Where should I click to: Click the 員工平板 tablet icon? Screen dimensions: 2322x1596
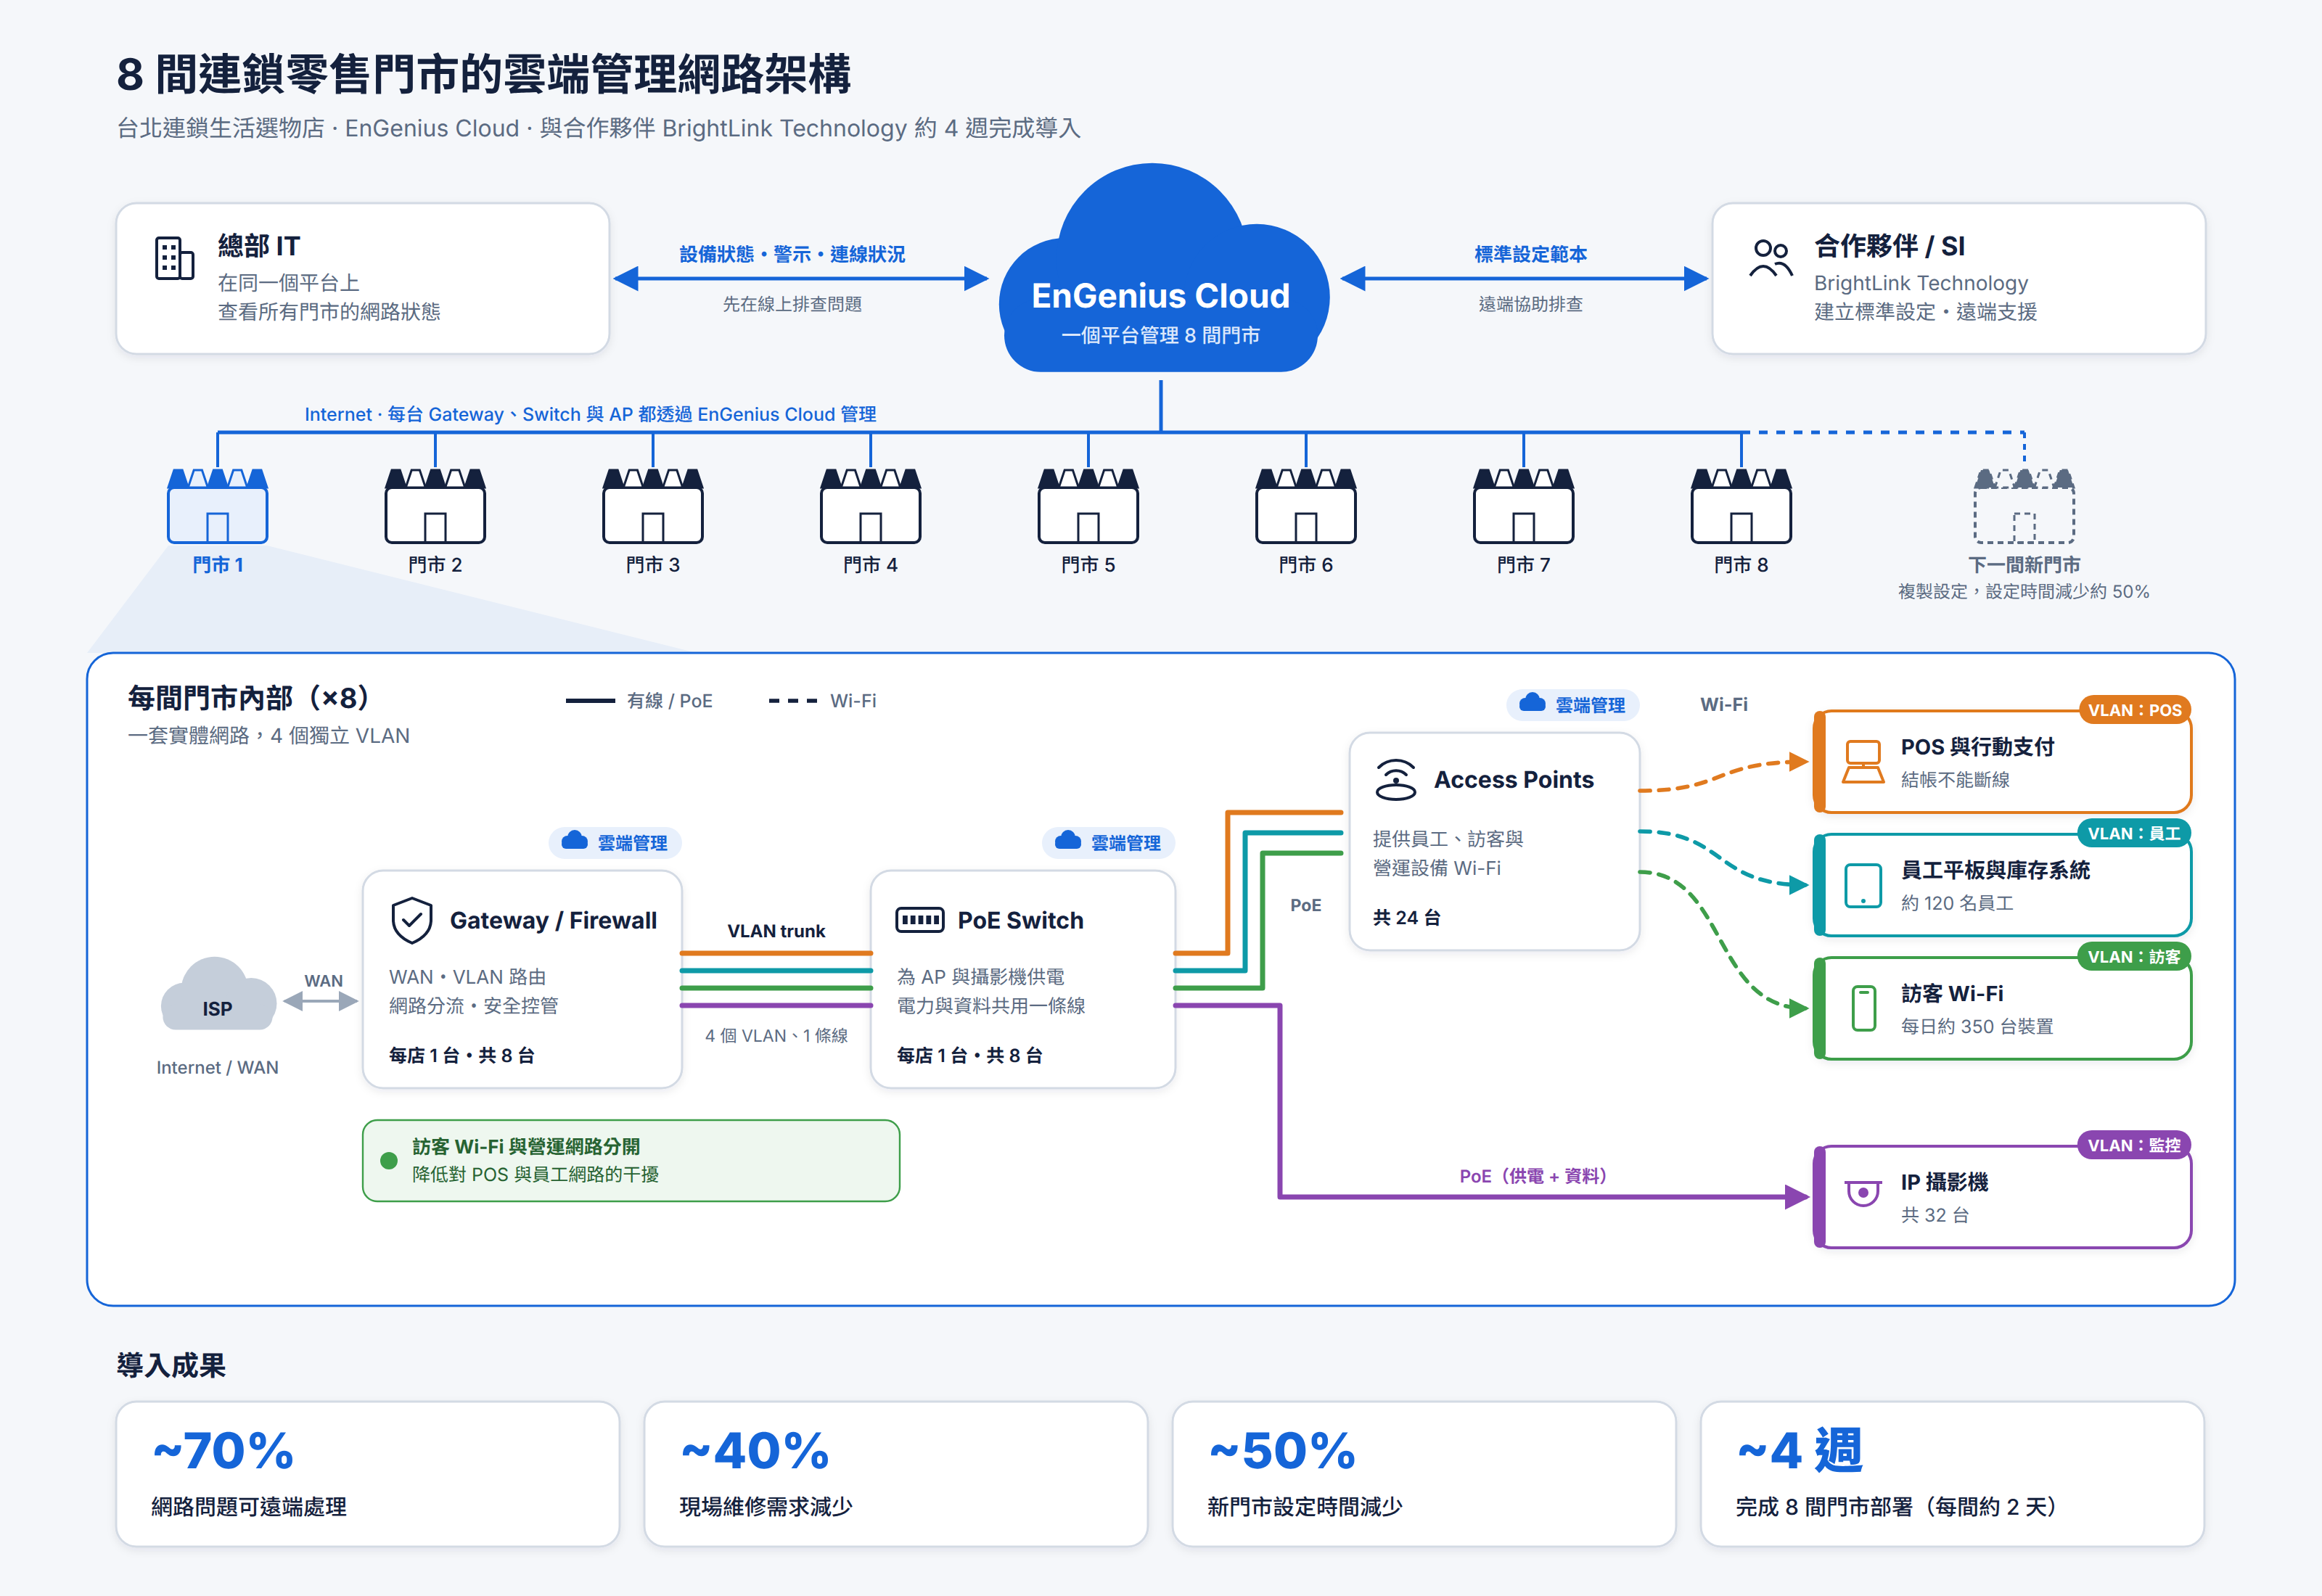(x=1863, y=885)
